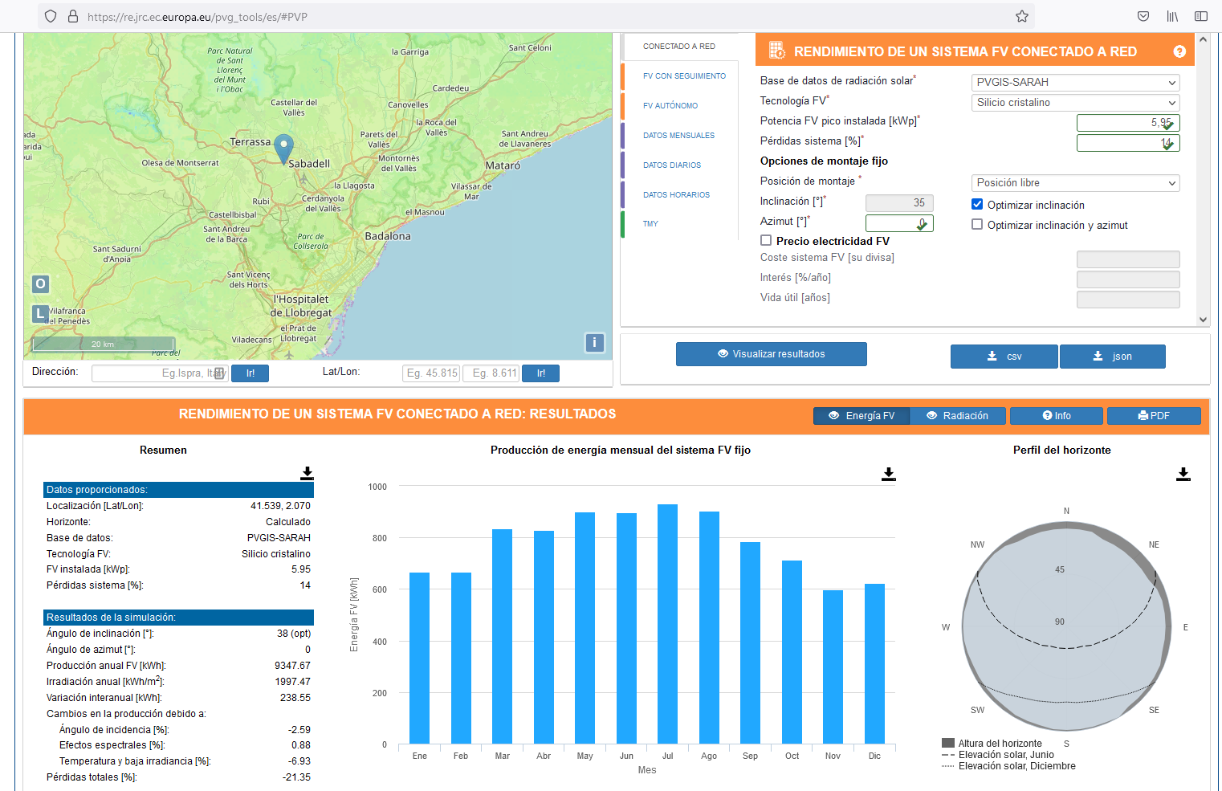The width and height of the screenshot is (1222, 791).
Task: Click the Irradiación anual value 1997.47
Action: click(292, 682)
